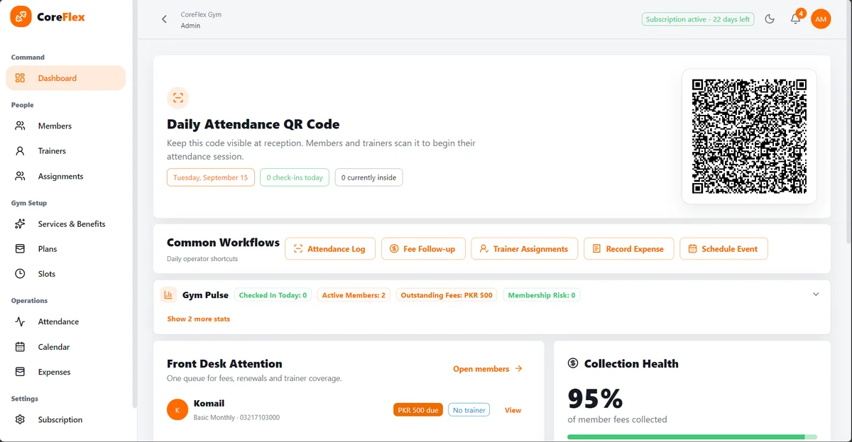Screen dimensions: 852x442
Task: Click the Assignments icon in sidebar
Action: 20,176
